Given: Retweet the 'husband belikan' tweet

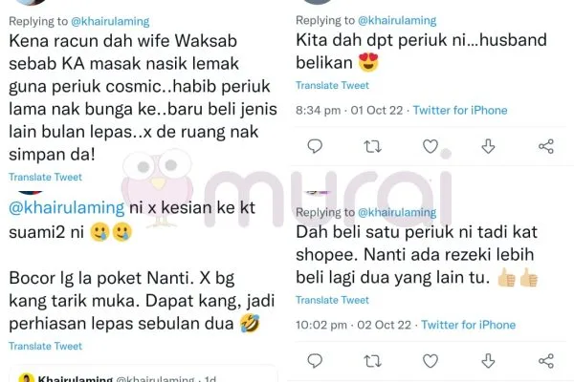Looking at the screenshot, I should (373, 146).
